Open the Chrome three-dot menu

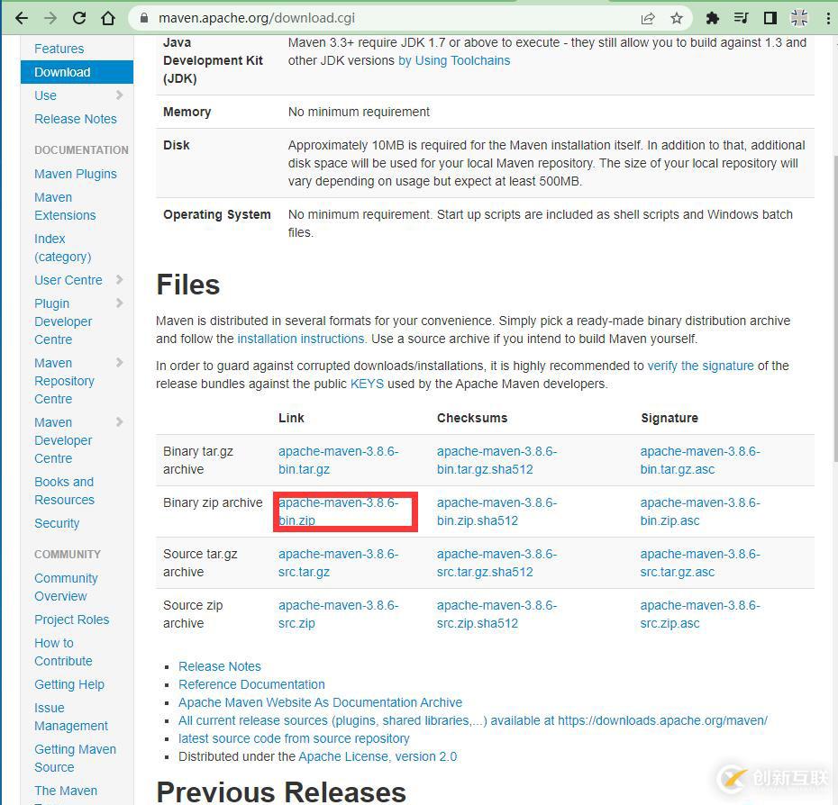[828, 19]
